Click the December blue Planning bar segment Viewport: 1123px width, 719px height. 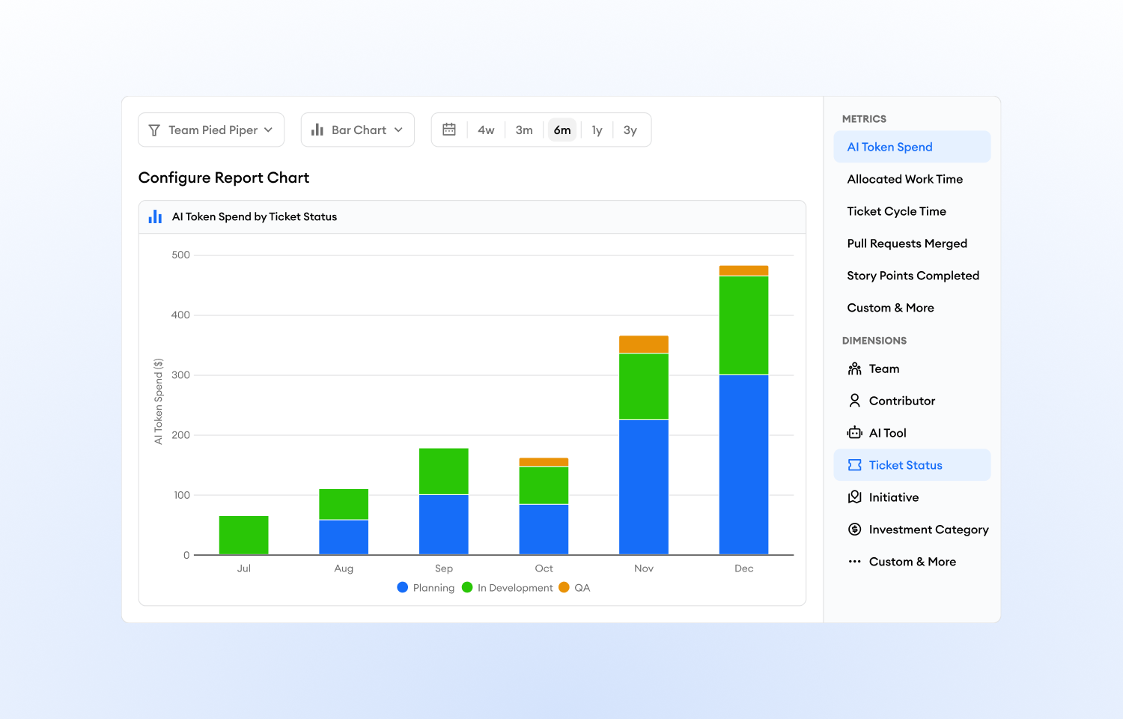[x=743, y=464]
